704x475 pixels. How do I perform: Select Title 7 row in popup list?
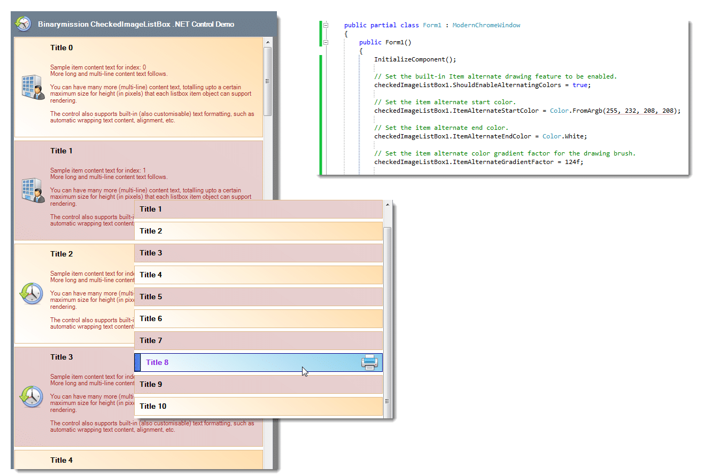click(x=258, y=340)
